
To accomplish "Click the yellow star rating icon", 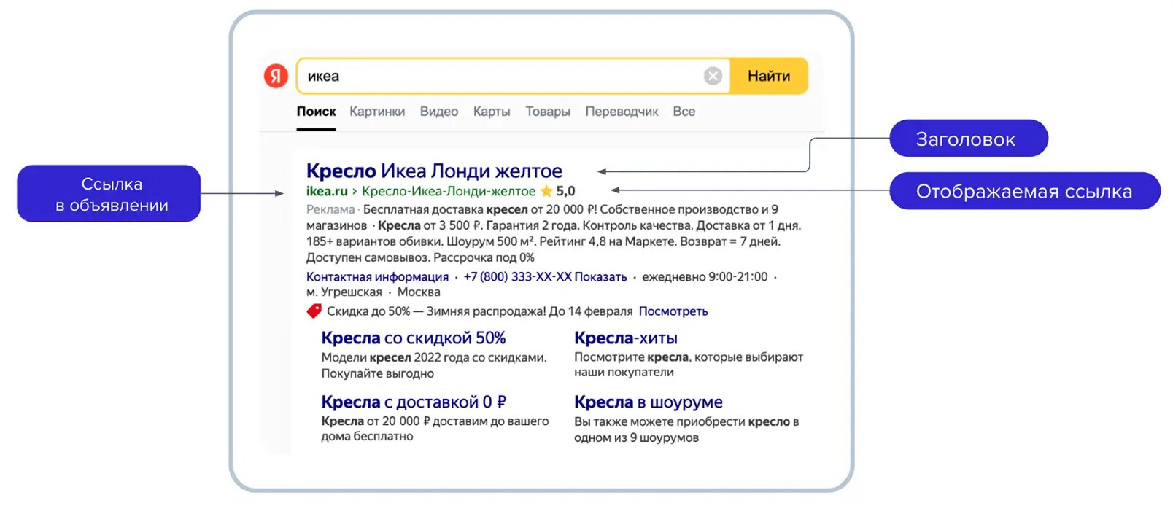I will tap(546, 191).
